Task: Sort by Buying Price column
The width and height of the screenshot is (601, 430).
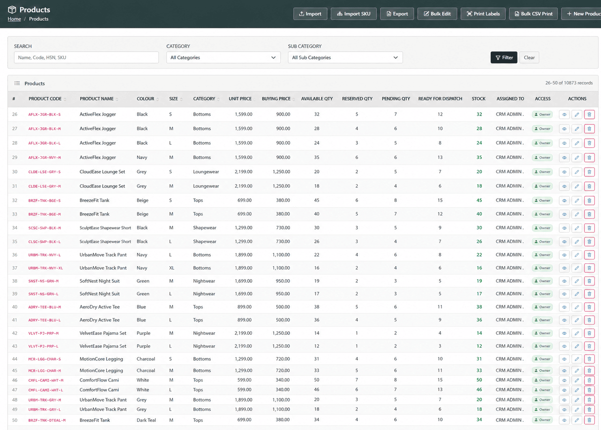Action: tap(278, 99)
